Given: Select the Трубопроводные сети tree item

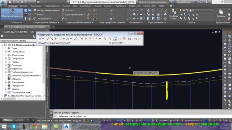Looking at the screenshot, I should coord(22,72).
